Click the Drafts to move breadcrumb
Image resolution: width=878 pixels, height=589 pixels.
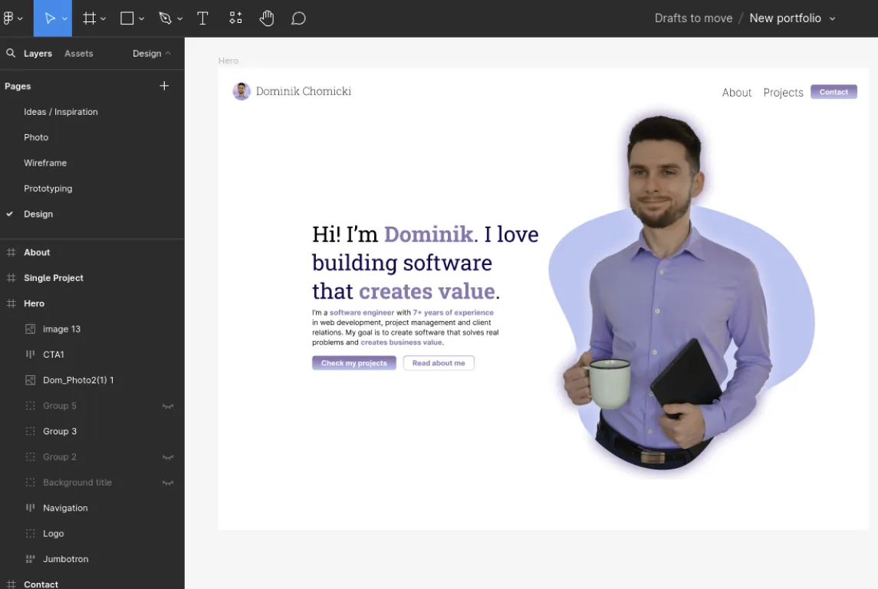[x=692, y=18]
